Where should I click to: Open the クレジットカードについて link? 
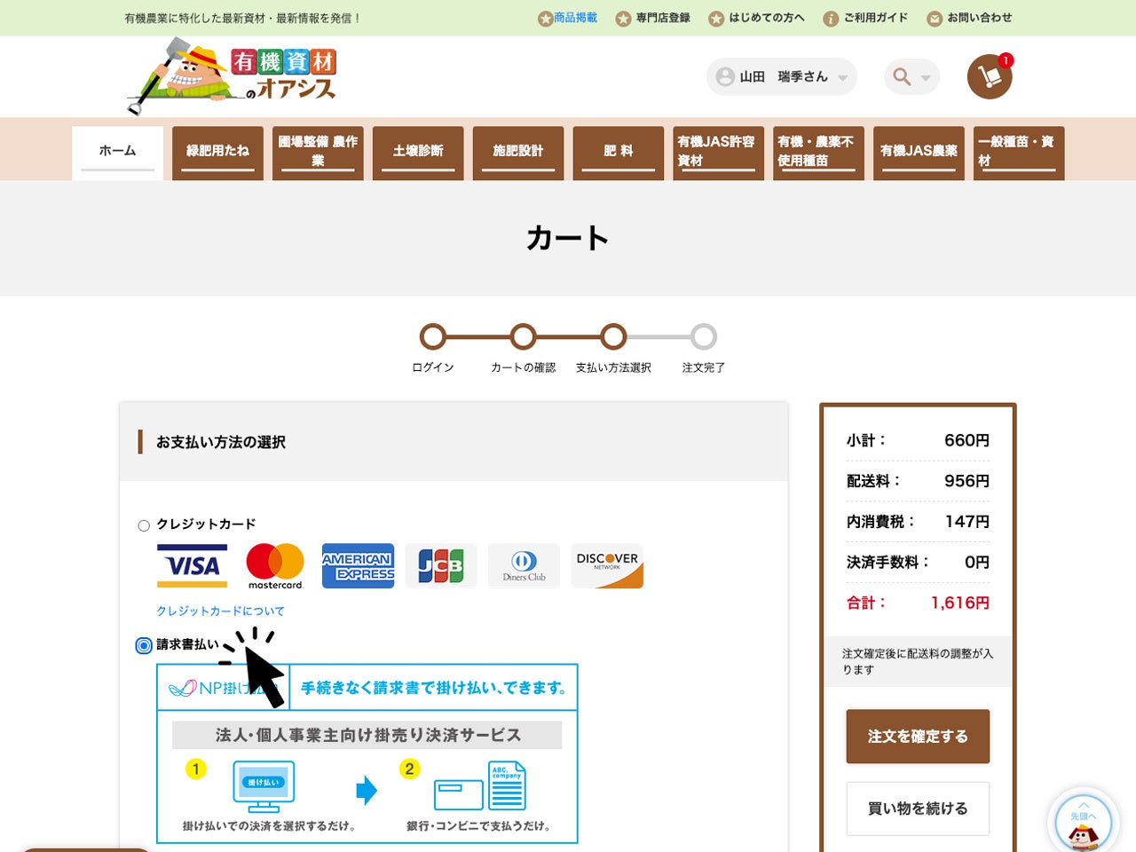pyautogui.click(x=220, y=611)
